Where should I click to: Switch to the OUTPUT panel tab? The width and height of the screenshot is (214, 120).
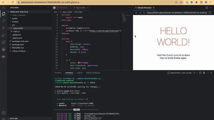pyautogui.click(x=58, y=73)
